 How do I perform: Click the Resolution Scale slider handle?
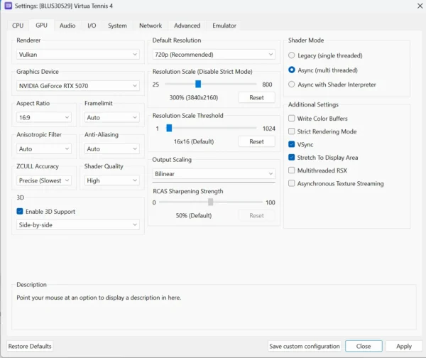click(198, 84)
